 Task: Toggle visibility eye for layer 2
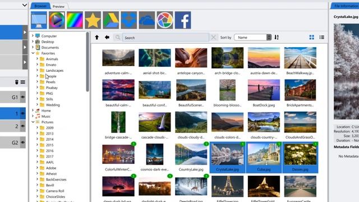pyautogui.click(x=22, y=126)
